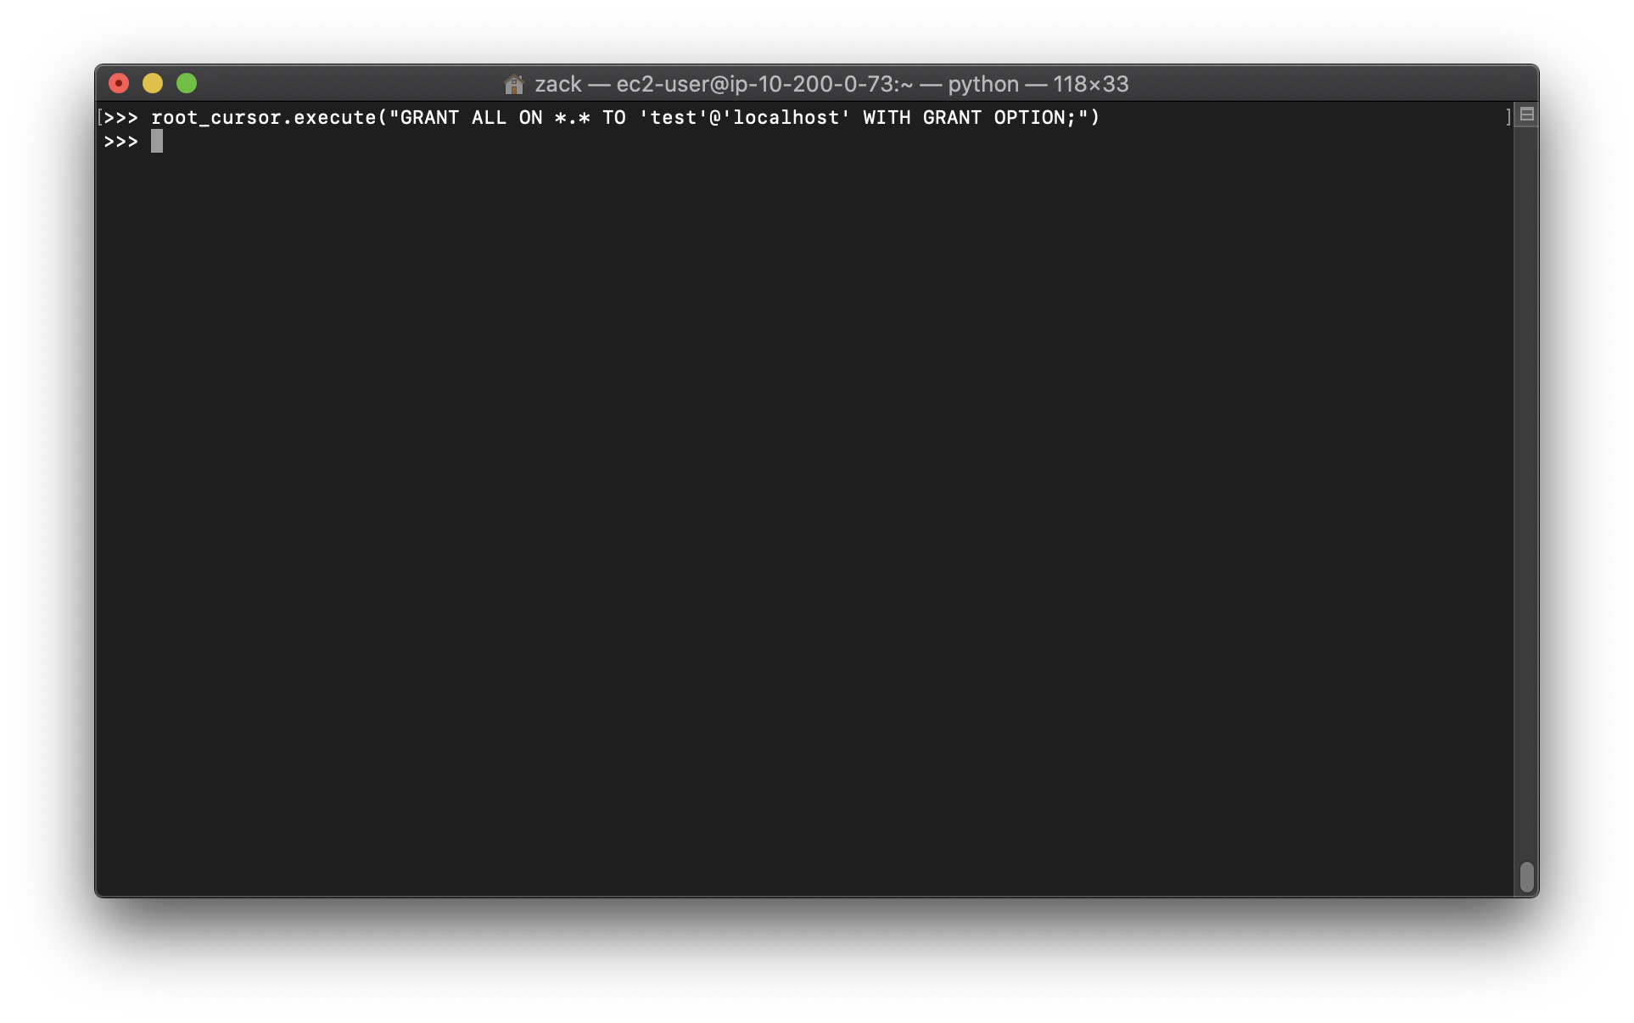
Task: Click the word 'python' in the title bar
Action: [x=982, y=84]
